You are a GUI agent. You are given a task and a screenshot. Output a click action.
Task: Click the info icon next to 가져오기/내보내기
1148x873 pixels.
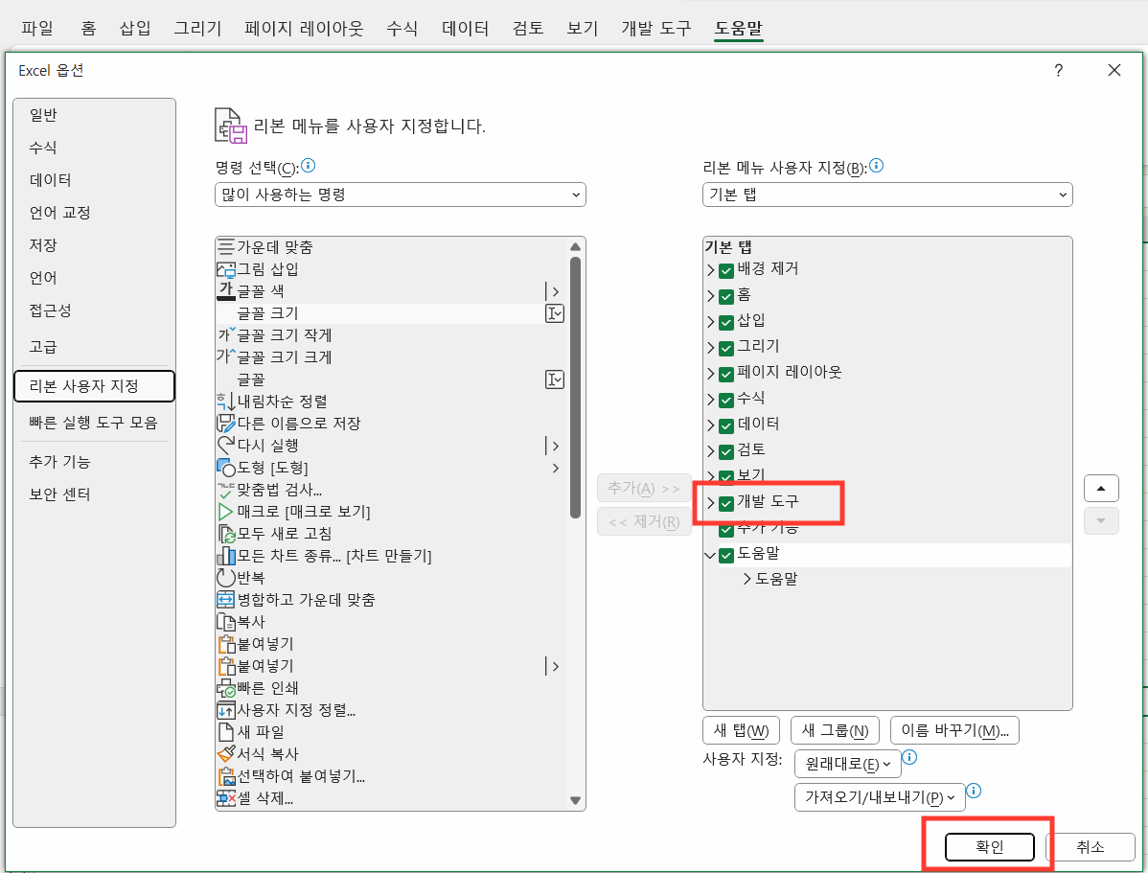click(974, 791)
